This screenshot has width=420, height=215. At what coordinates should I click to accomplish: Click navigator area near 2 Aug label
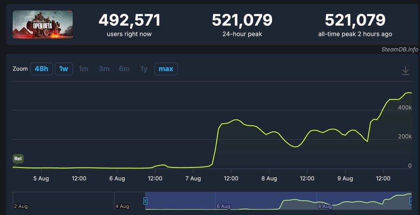click(21, 206)
